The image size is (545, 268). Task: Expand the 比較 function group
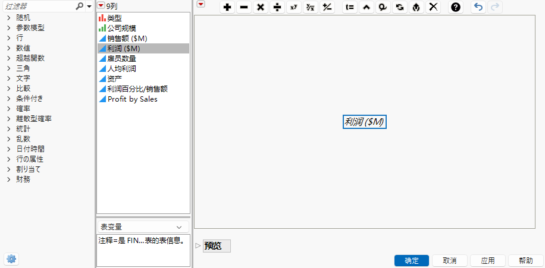point(9,89)
